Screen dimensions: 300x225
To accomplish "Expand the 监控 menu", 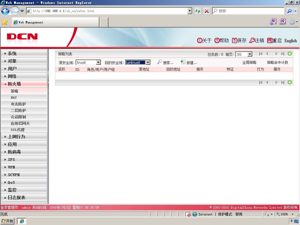I will pyautogui.click(x=24, y=190).
